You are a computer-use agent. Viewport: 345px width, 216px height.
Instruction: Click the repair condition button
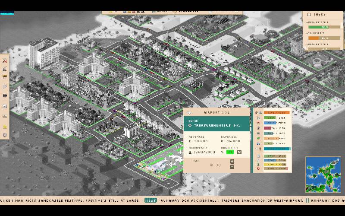point(239,152)
